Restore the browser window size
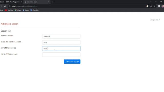This screenshot has height=92, width=164. click(161, 2)
